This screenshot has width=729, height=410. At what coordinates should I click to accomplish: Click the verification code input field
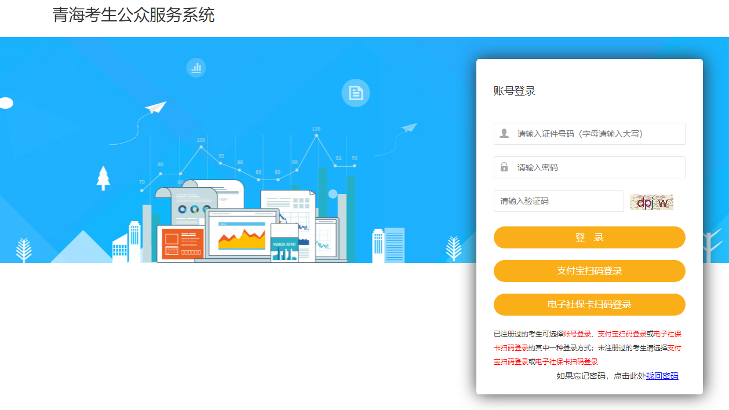(559, 201)
